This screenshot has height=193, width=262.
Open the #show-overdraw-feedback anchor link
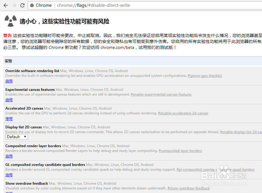[x=189, y=188]
